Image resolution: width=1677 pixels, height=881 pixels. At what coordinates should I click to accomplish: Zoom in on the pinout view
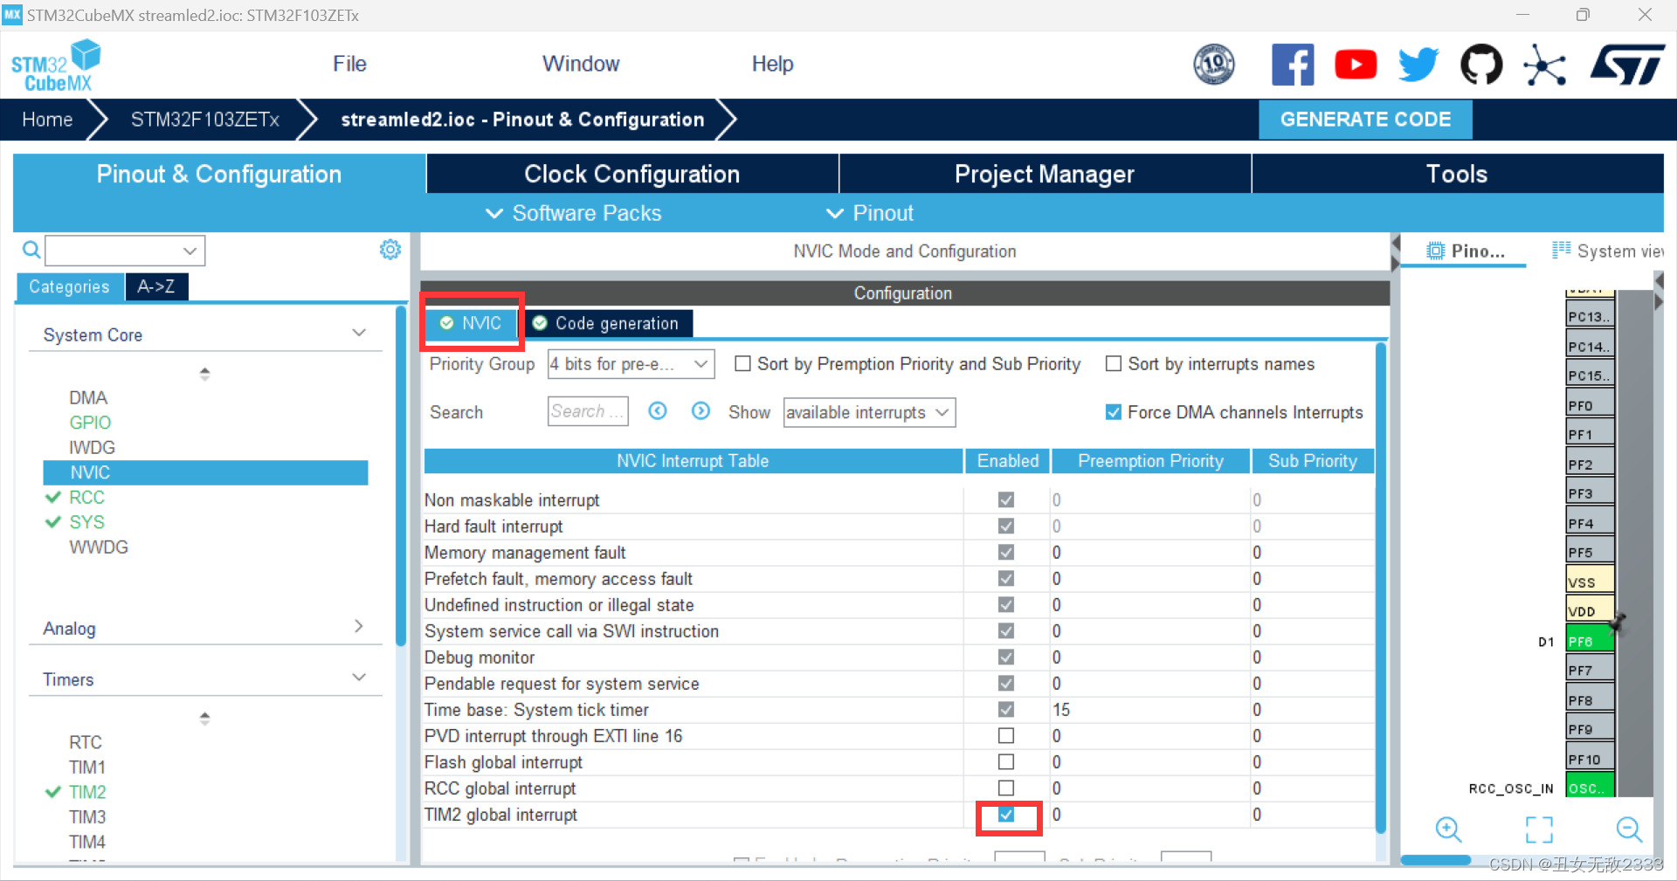1448,829
